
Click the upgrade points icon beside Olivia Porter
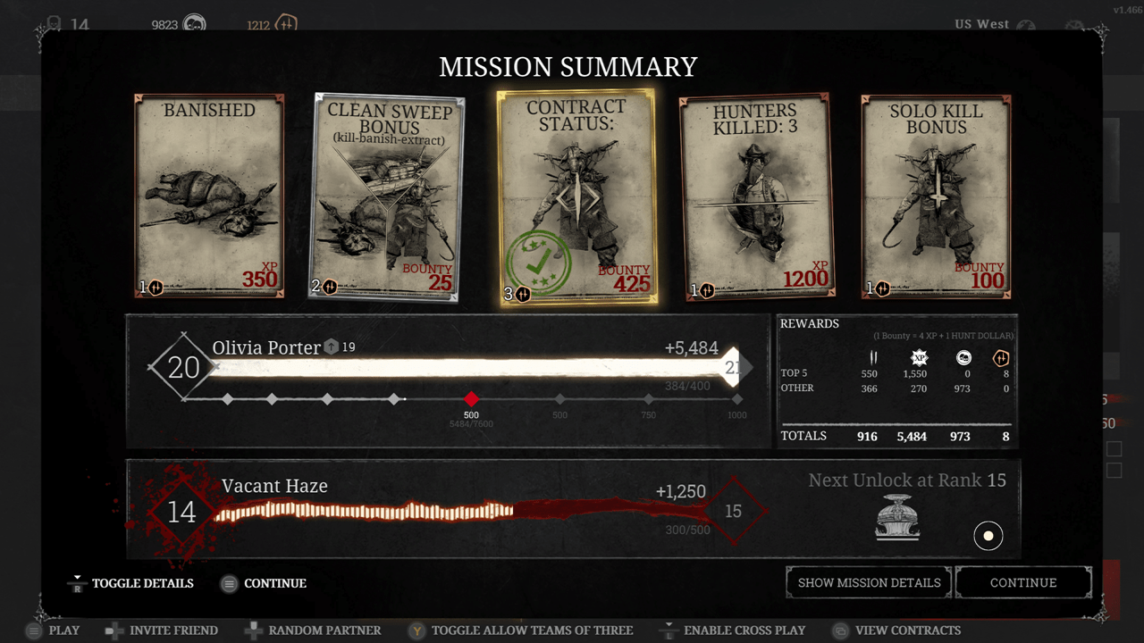point(332,347)
